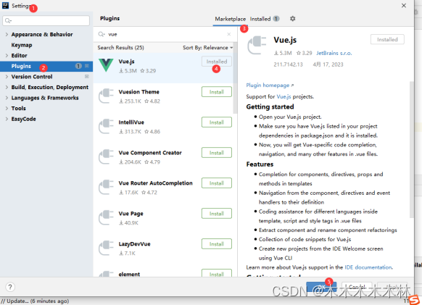Install the Vue Router AutoCompletion plugin
422x305 pixels.
click(x=217, y=183)
